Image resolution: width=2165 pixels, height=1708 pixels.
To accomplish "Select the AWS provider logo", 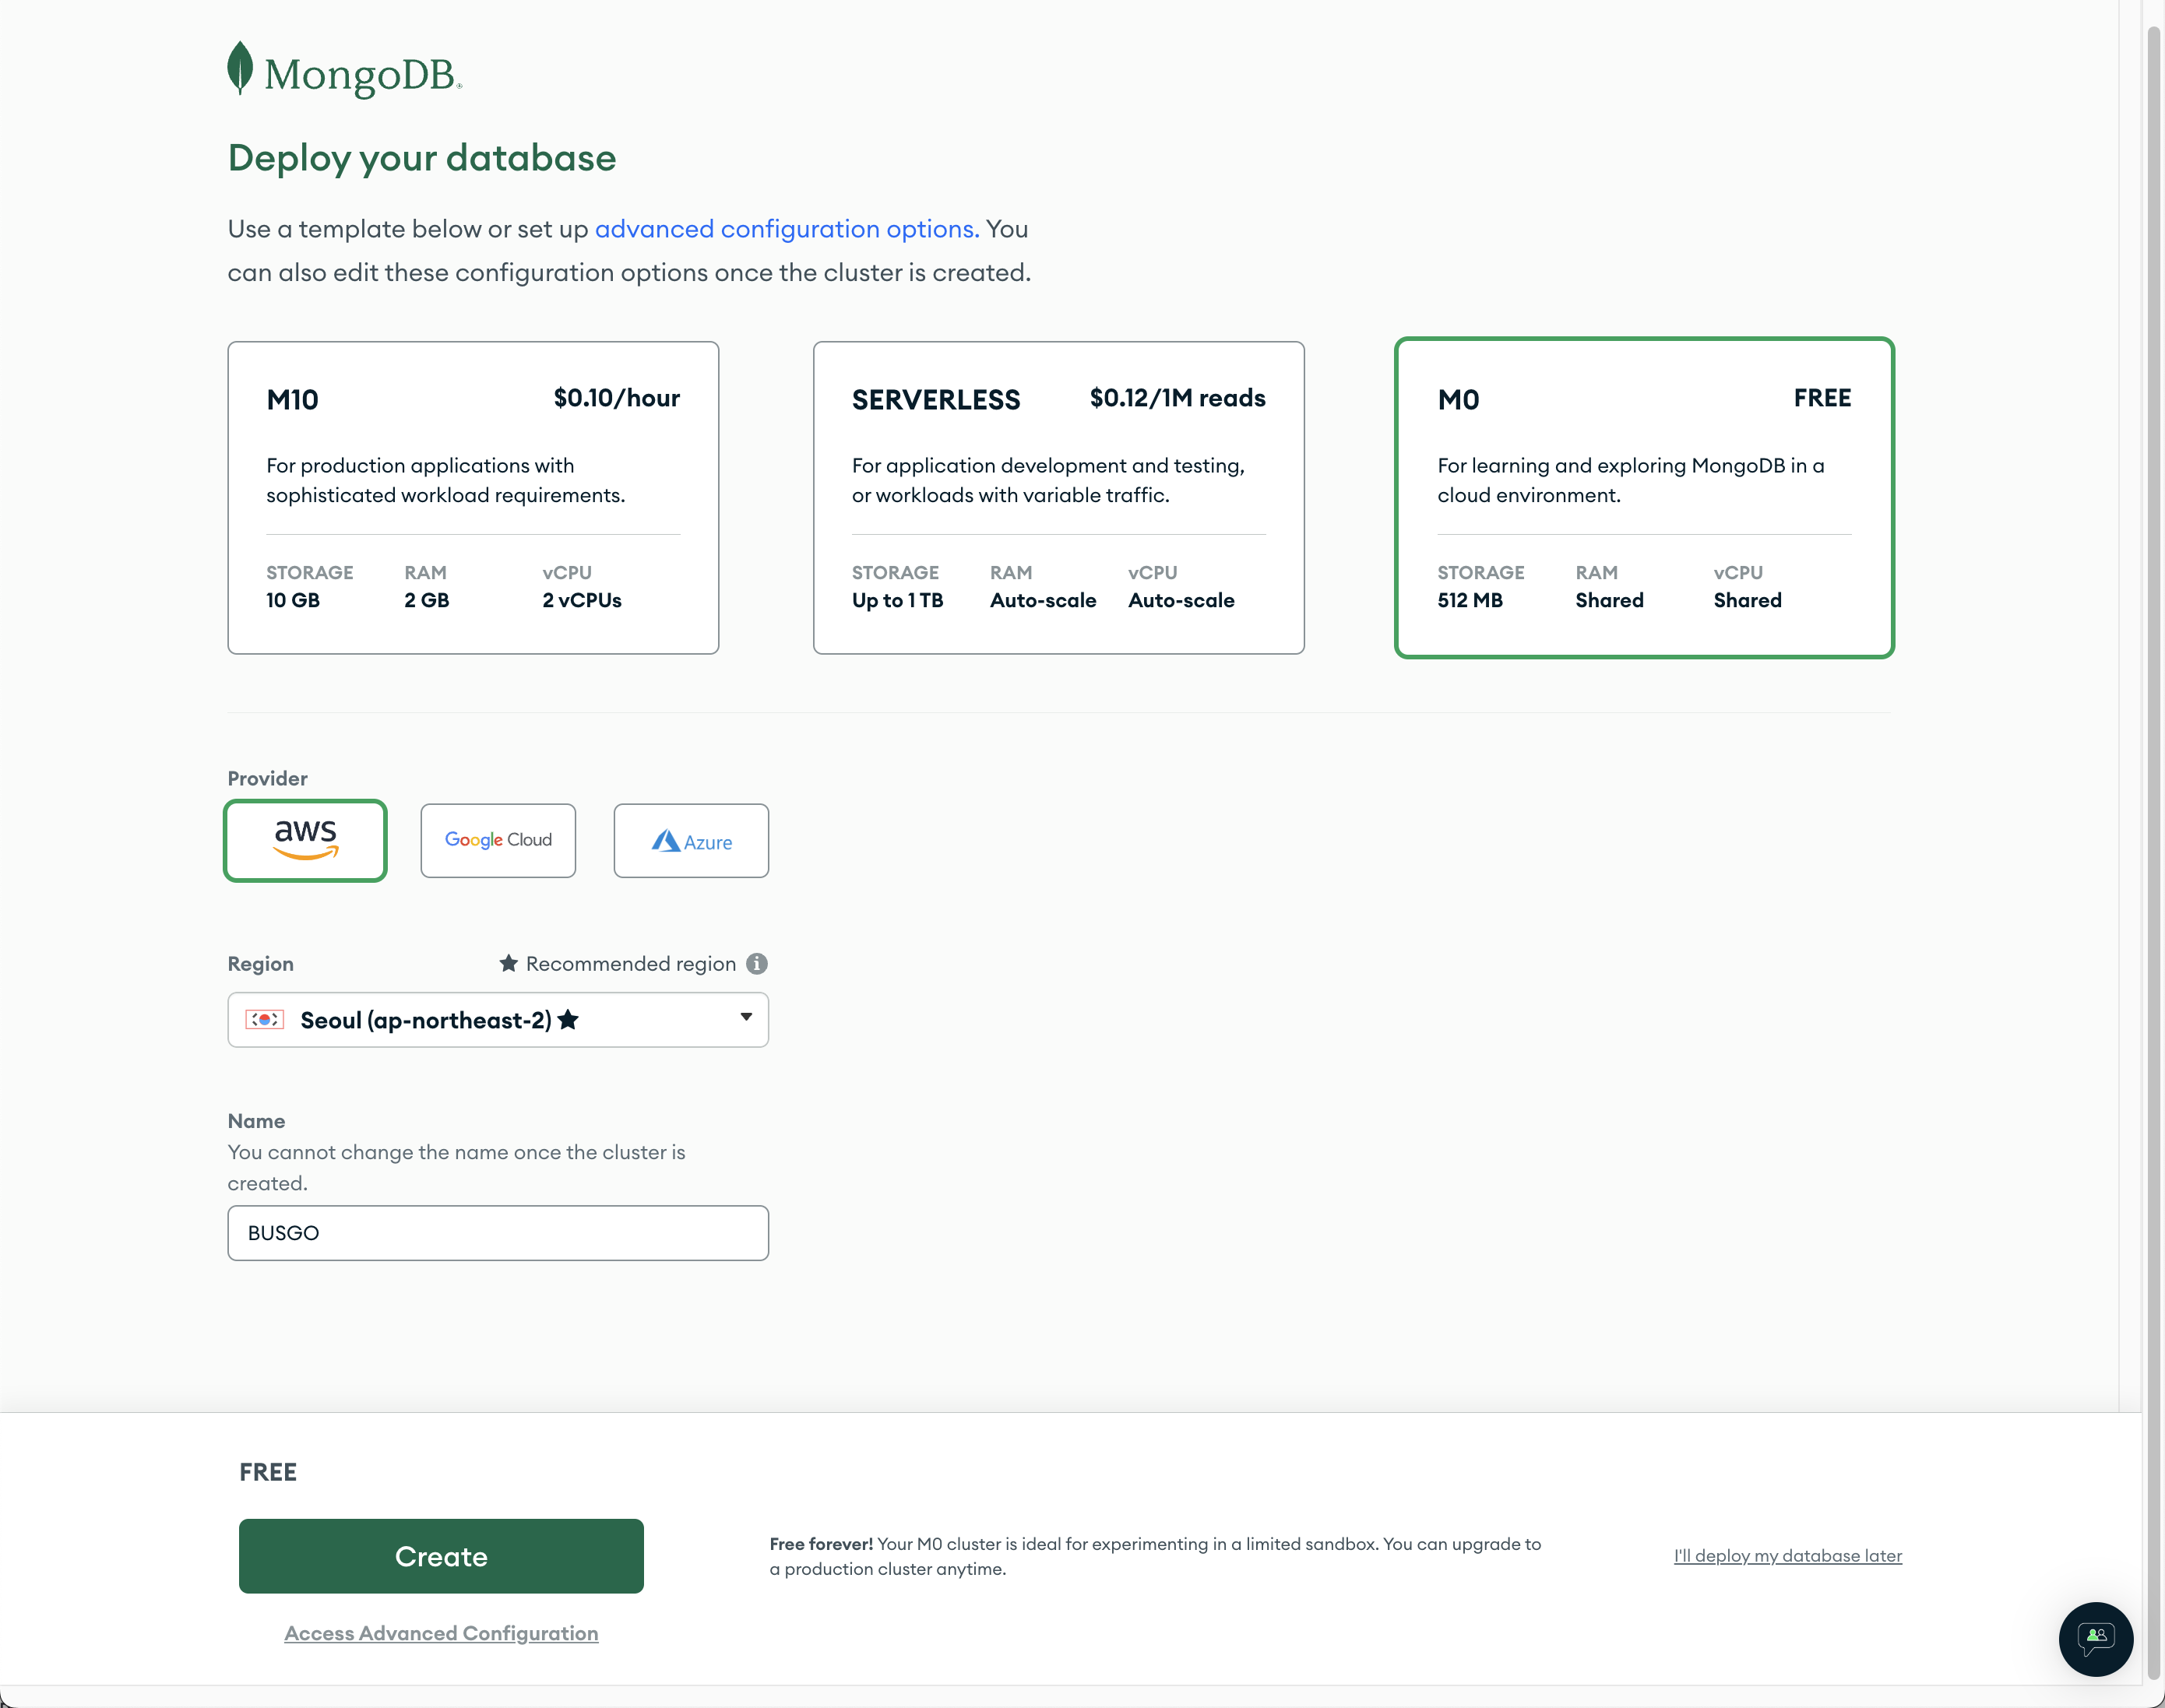I will click(x=305, y=840).
